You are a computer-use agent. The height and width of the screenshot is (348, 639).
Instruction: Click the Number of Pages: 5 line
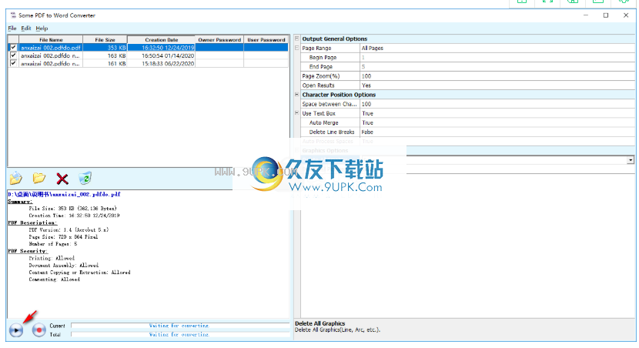[x=53, y=244]
